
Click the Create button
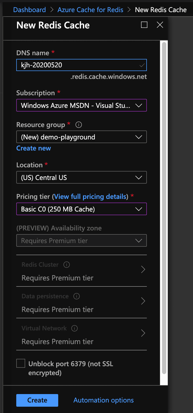click(37, 400)
